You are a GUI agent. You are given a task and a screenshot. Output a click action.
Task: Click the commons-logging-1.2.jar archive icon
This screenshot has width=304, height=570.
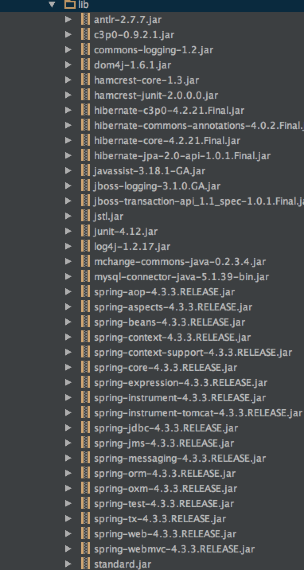(85, 49)
